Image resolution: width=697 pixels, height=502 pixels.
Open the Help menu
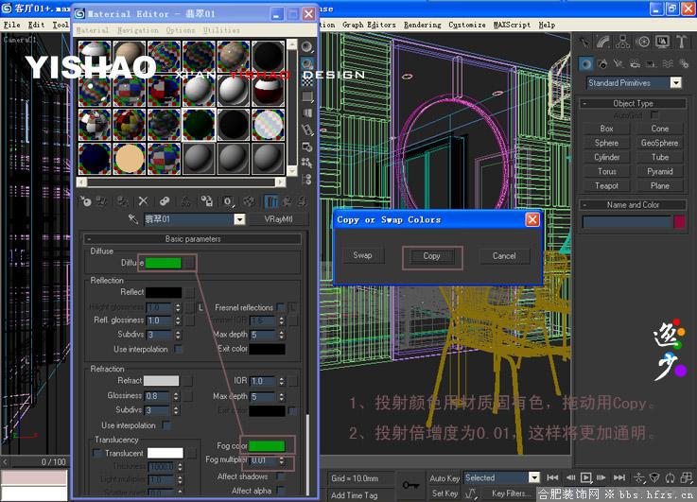547,25
